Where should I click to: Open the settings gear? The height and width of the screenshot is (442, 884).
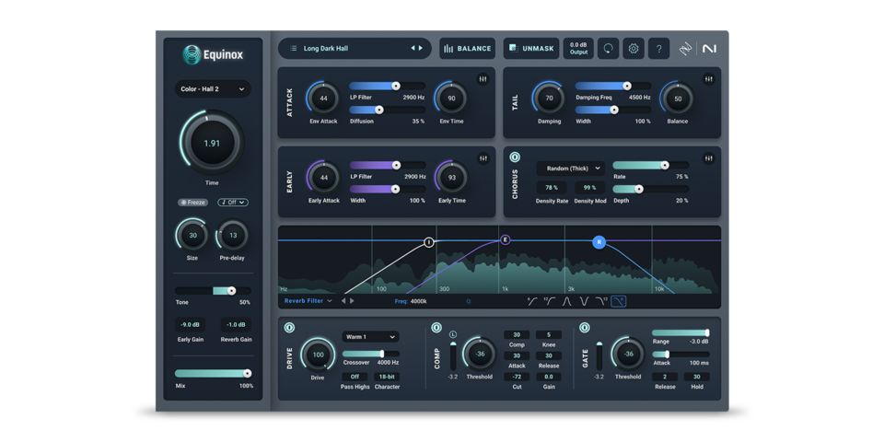click(x=634, y=49)
